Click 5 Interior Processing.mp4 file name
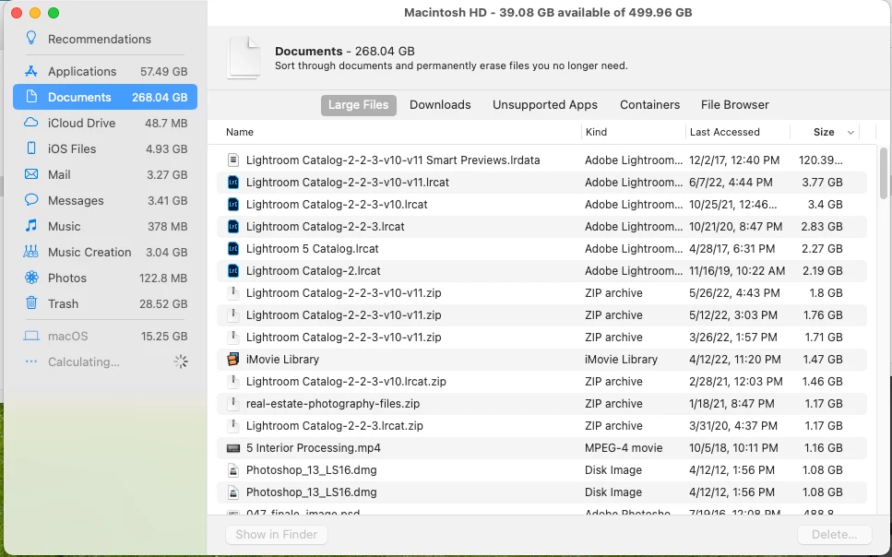This screenshot has height=557, width=892. 313,448
